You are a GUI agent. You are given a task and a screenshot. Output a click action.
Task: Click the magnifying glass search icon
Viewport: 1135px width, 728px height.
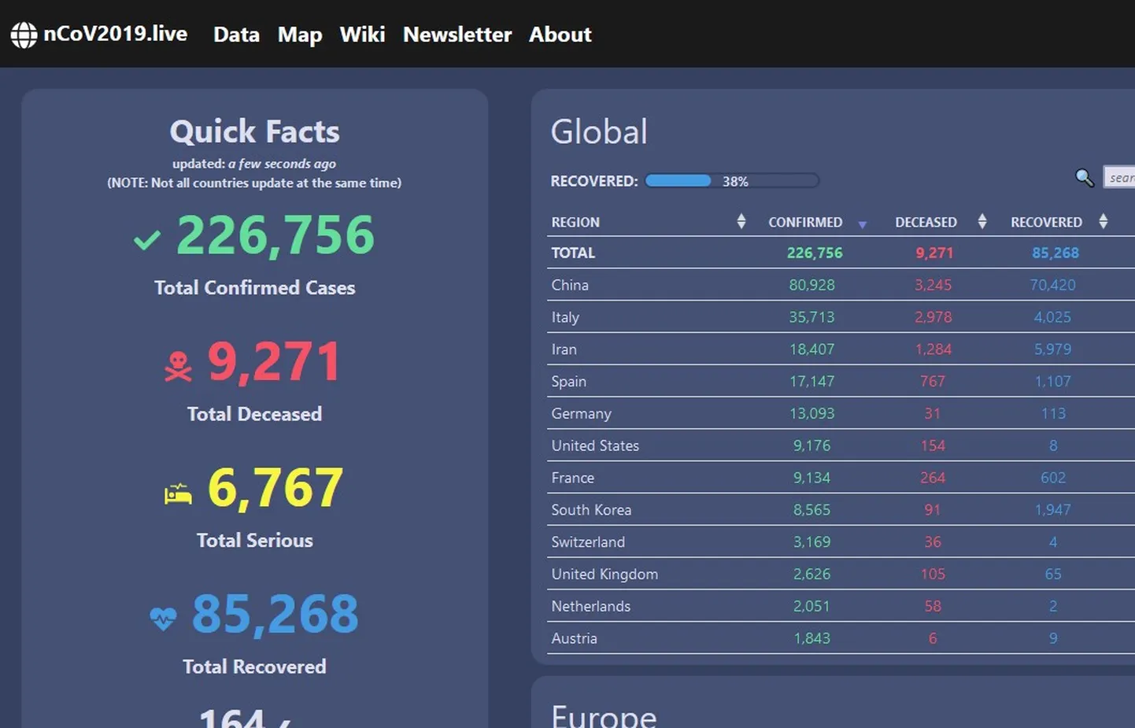coord(1085,178)
